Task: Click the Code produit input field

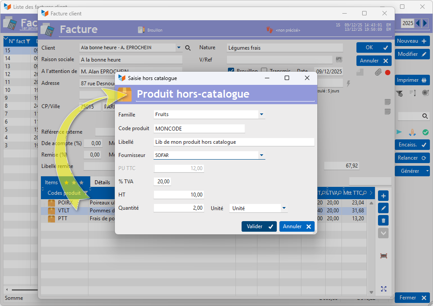Action: [199, 128]
